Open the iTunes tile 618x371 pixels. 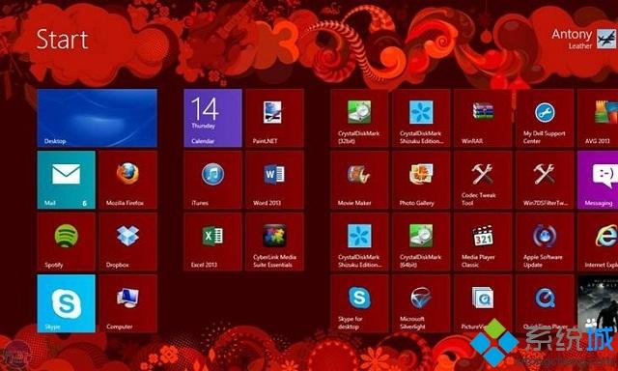pos(212,180)
